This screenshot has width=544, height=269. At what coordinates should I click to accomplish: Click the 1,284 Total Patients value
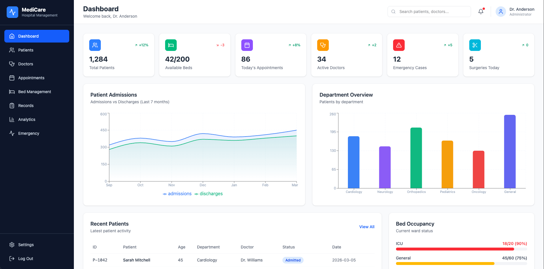pyautogui.click(x=98, y=59)
